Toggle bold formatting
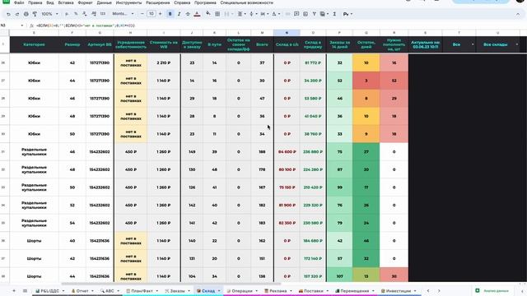 (x=170, y=14)
